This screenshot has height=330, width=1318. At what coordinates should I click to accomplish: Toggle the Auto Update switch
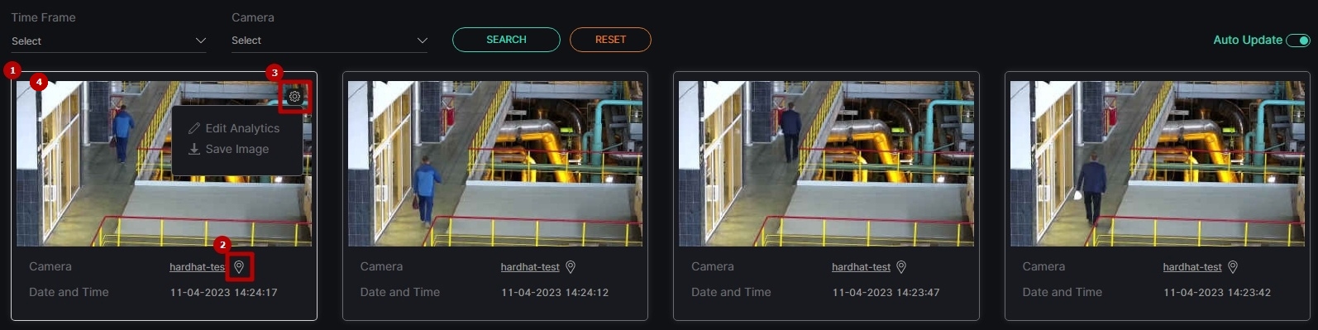tap(1298, 40)
